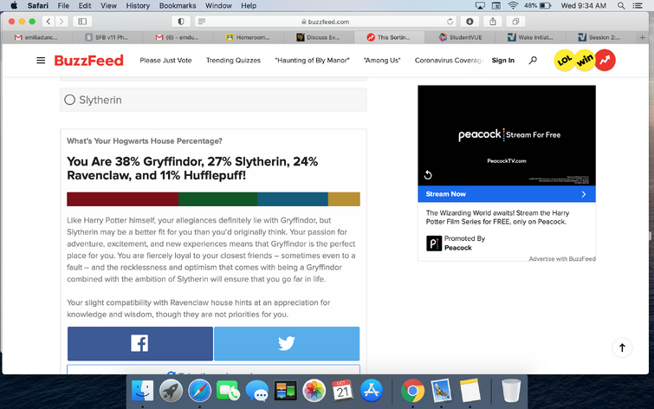Switch to the Discuss Ev tab

319,37
